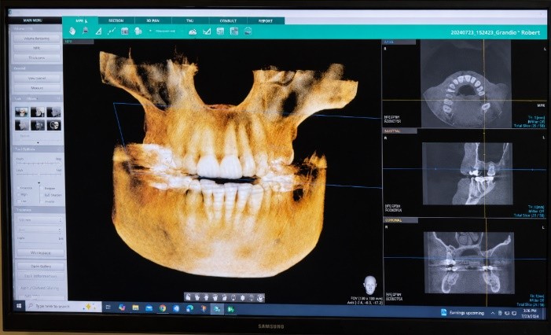The width and height of the screenshot is (551, 335).
Task: Launch Google Chrome from the taskbar
Action: [163, 308]
